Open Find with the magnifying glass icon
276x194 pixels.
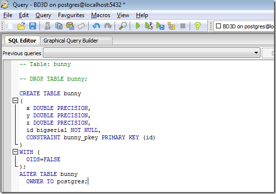click(x=123, y=26)
